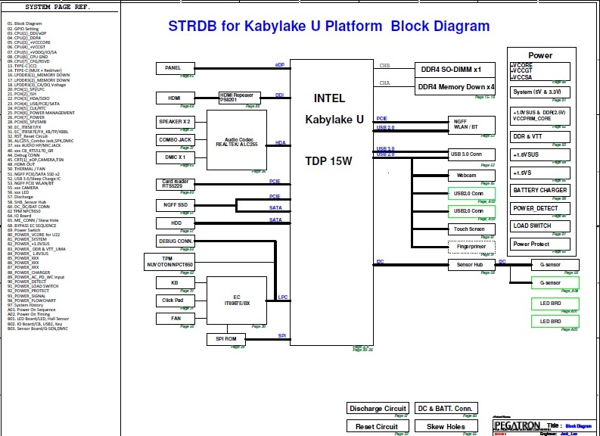Image resolution: width=600 pixels, height=436 pixels.
Task: Select the dotted Fingerprinter block
Action: pos(471,247)
